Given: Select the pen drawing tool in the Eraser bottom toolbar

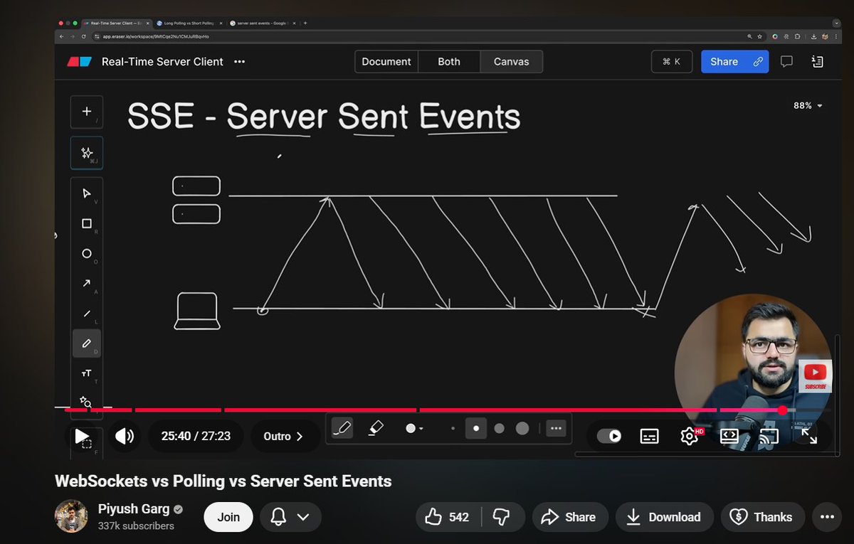Looking at the screenshot, I should pyautogui.click(x=342, y=428).
